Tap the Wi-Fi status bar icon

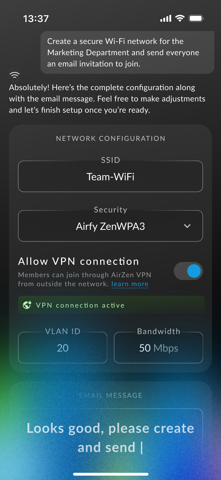click(180, 19)
